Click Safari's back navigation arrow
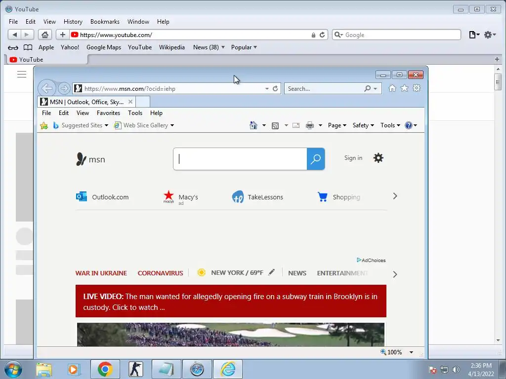Image resolution: width=506 pixels, height=379 pixels. point(14,35)
